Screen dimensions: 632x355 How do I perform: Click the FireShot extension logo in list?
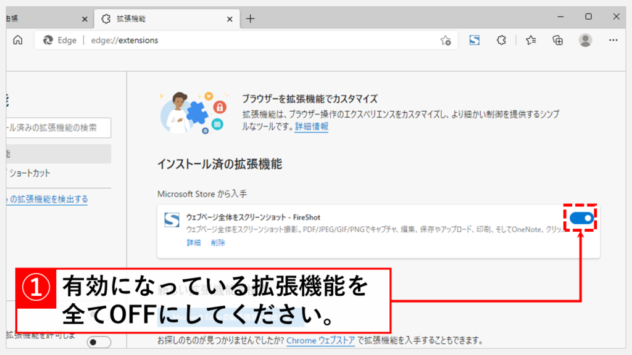point(172,220)
